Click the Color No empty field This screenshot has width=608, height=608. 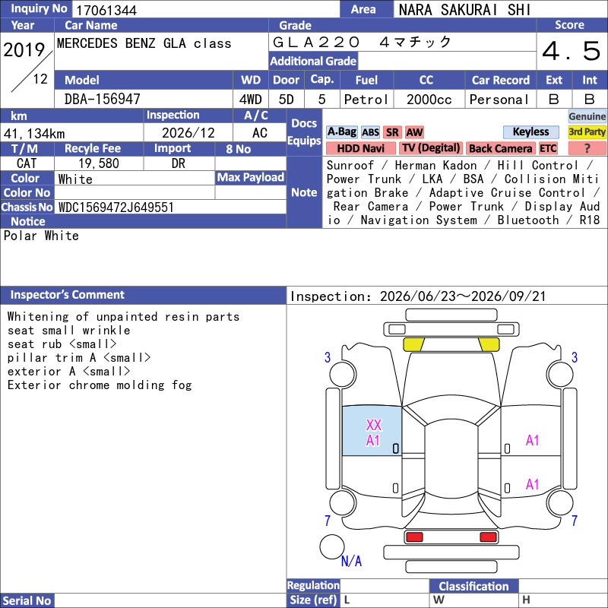(135, 193)
